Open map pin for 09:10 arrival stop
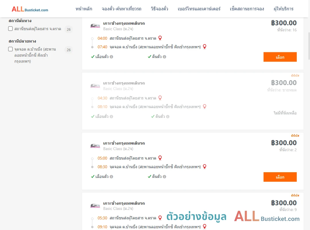 pos(205,227)
